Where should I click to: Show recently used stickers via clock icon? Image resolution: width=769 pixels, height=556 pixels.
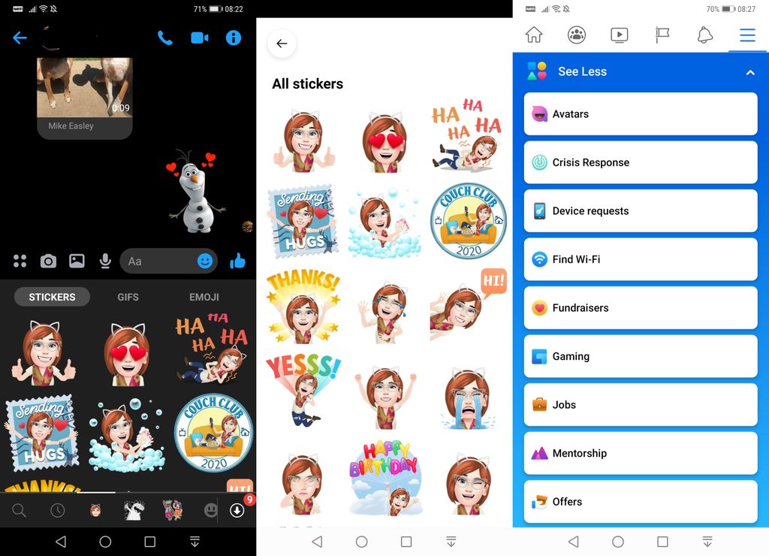[57, 510]
